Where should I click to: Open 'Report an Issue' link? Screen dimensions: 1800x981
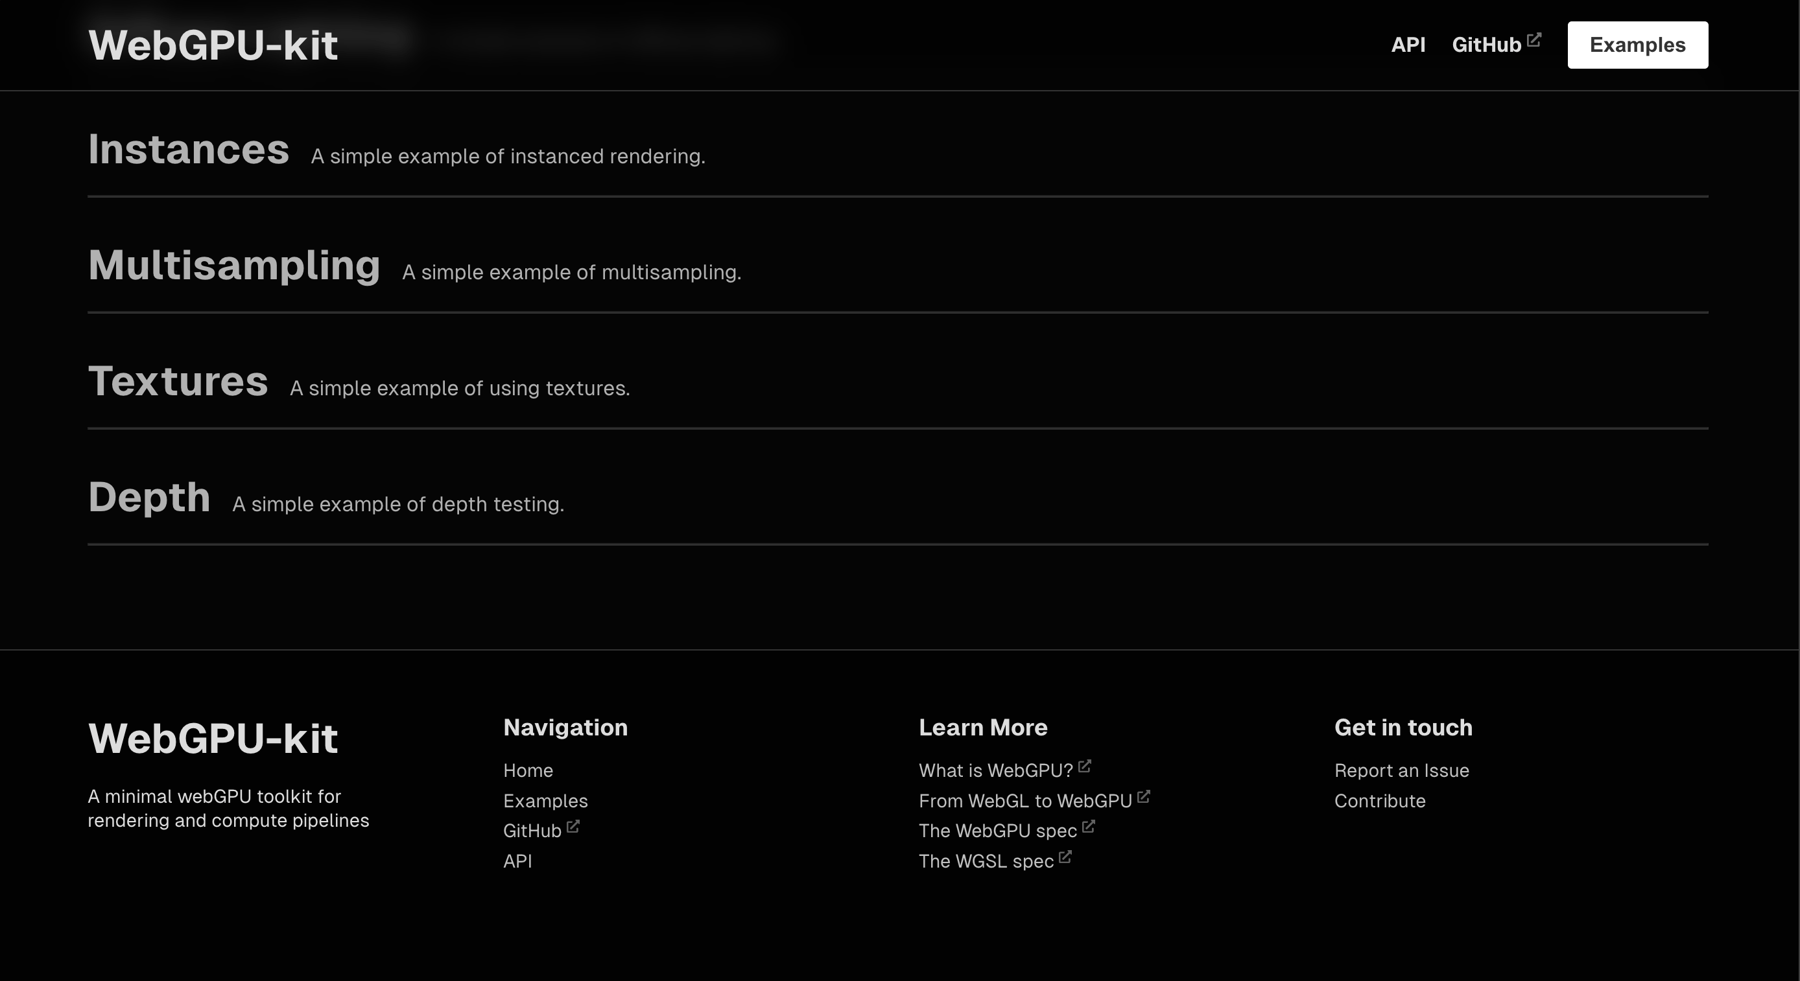[1402, 770]
